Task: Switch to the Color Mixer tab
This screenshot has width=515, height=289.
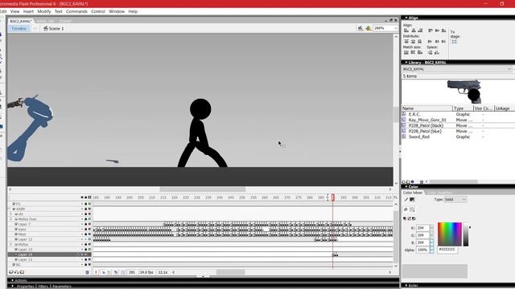Action: 413,193
